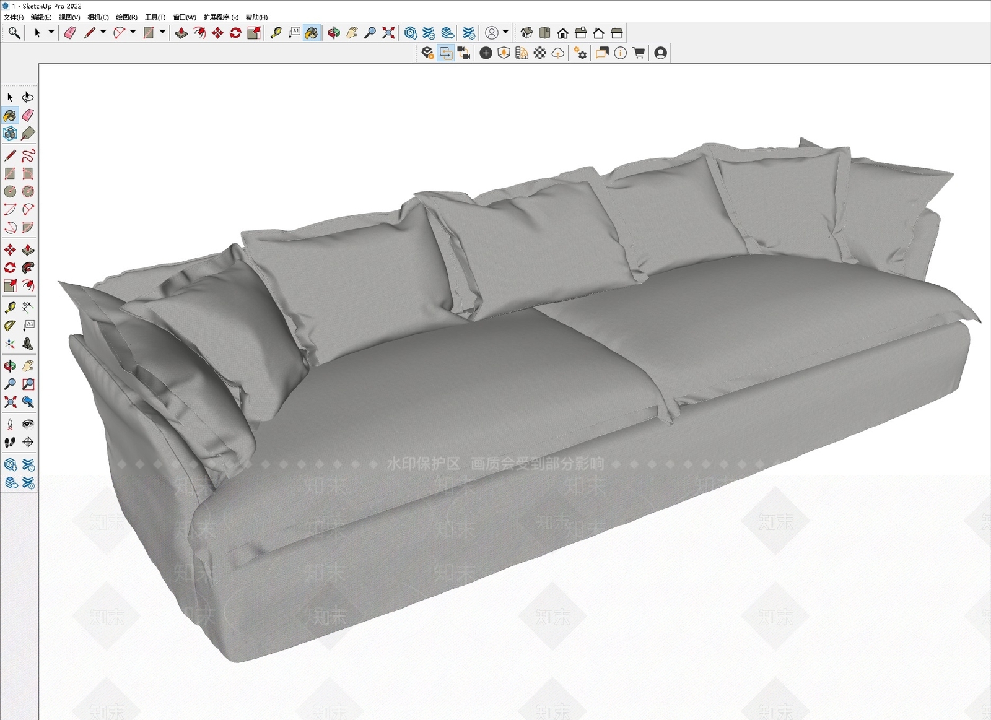The width and height of the screenshot is (991, 720).
Task: Activate the 3D Text tool
Action: (28, 343)
